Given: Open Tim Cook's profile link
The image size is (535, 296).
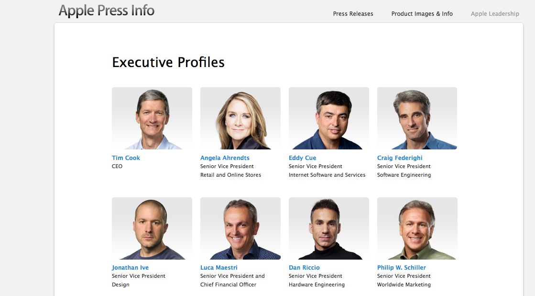Looking at the screenshot, I should point(126,158).
